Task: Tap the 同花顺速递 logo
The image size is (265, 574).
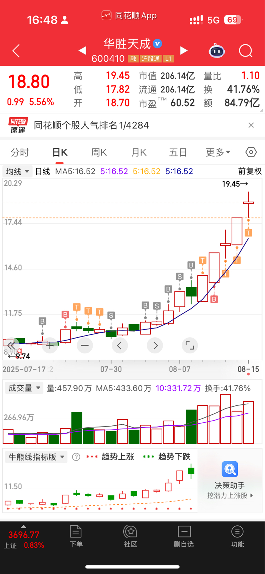Action: (x=18, y=125)
